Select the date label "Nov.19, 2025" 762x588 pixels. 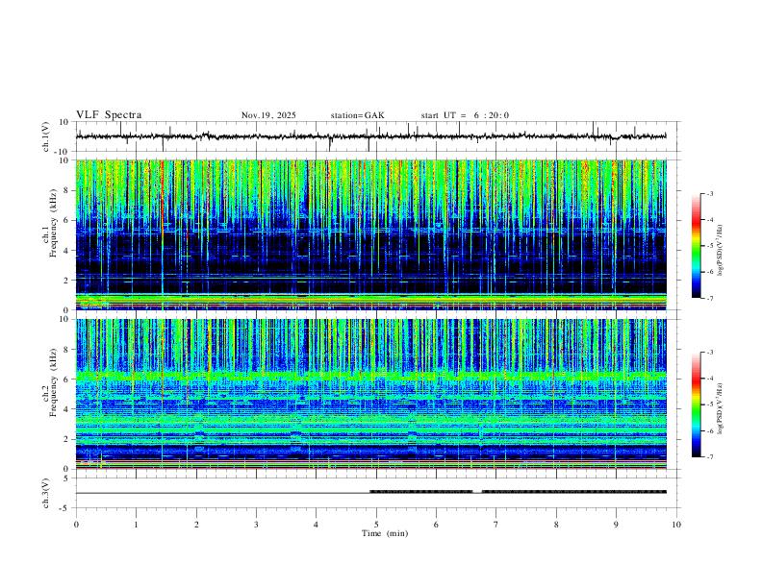268,115
